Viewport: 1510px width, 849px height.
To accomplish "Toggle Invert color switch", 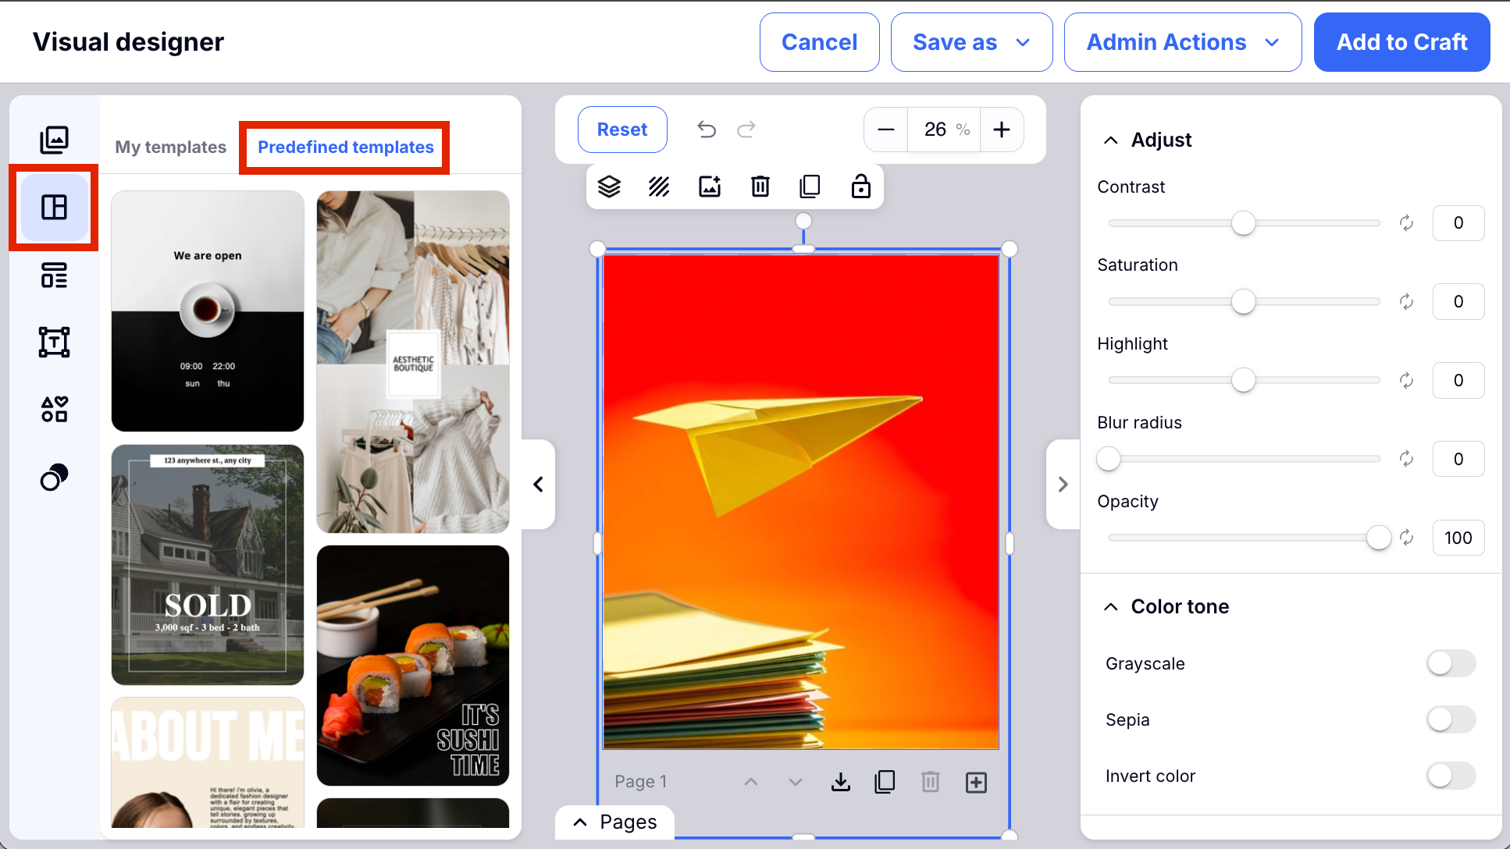I will pos(1451,776).
